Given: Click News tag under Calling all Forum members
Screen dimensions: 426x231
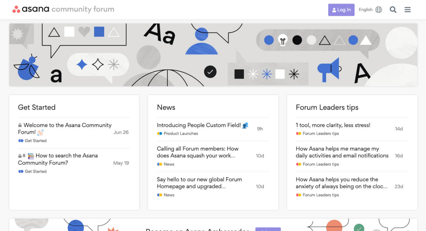Looking at the screenshot, I should [166, 164].
